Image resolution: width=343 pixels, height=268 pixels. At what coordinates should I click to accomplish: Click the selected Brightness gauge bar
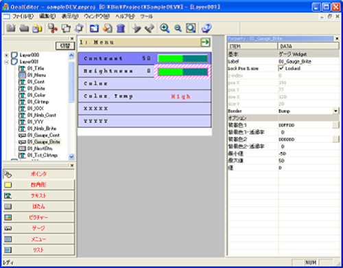(182, 72)
